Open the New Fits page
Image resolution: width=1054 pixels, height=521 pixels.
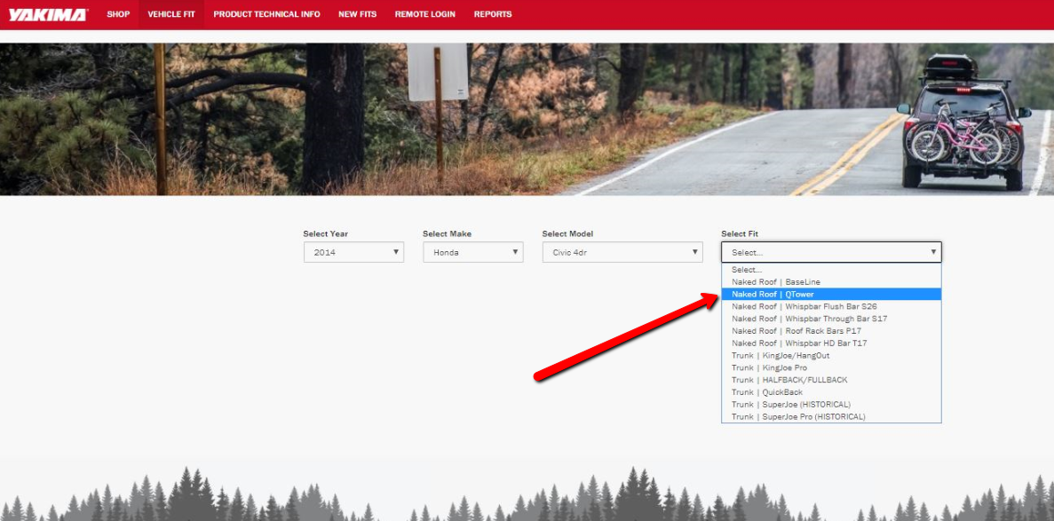click(358, 14)
